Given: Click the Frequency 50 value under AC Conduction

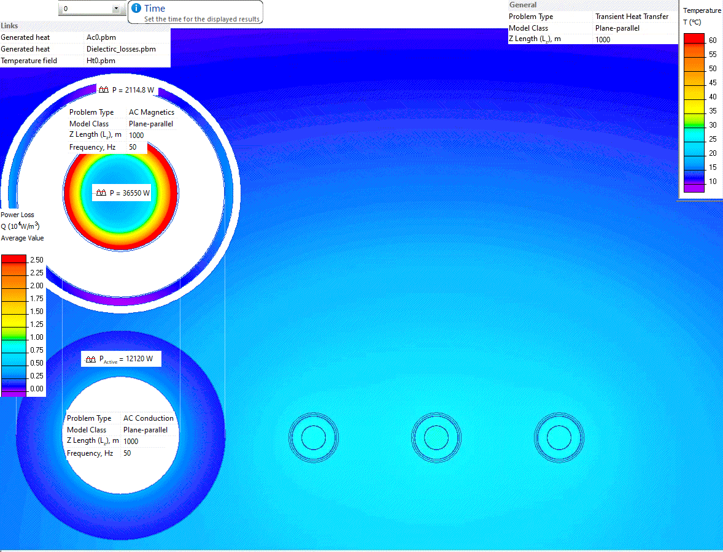Looking at the screenshot, I should click(127, 453).
